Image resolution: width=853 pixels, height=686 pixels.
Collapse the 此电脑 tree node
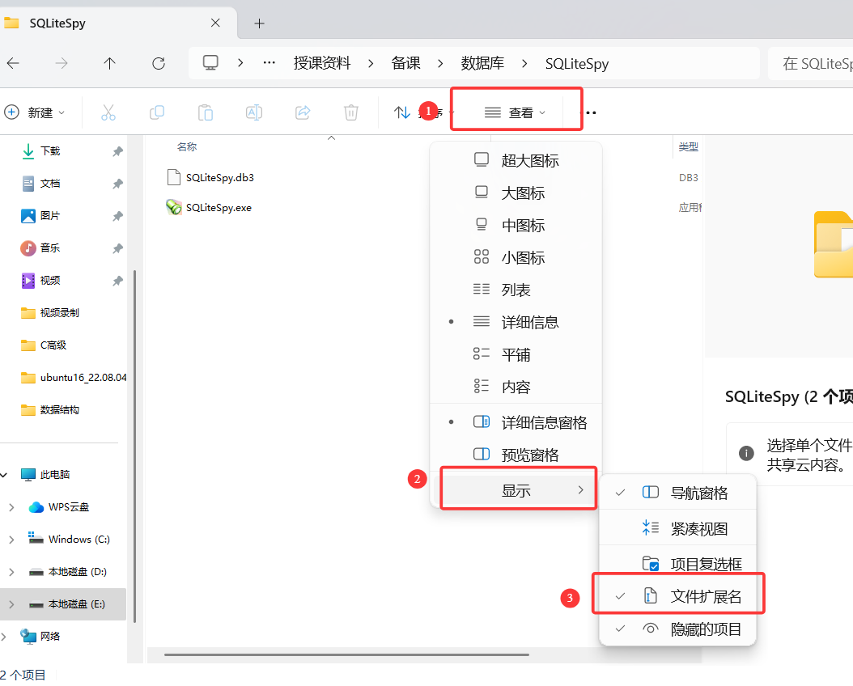[x=4, y=475]
